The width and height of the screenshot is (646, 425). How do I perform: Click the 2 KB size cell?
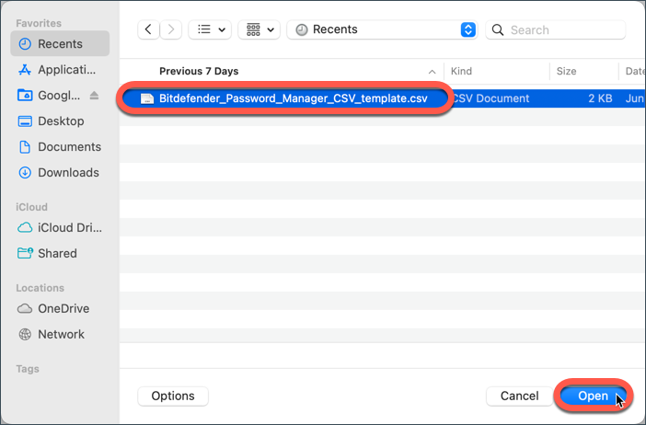(600, 98)
